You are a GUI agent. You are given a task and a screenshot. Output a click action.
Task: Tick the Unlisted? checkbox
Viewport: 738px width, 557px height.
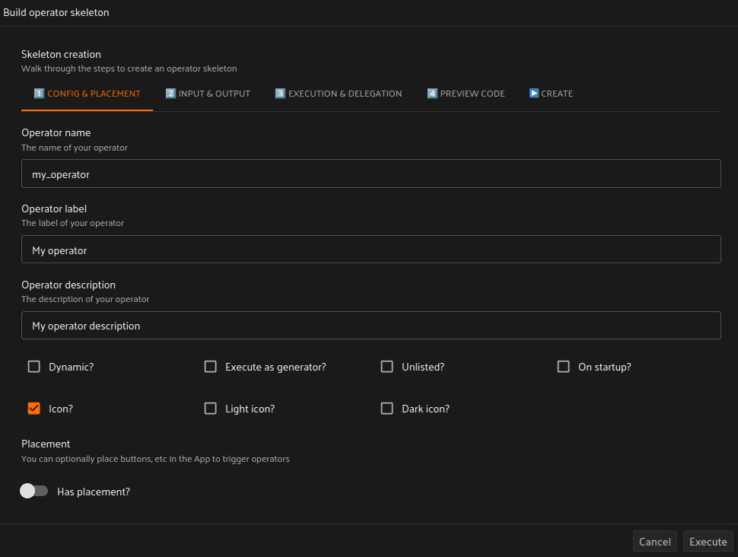(x=387, y=367)
